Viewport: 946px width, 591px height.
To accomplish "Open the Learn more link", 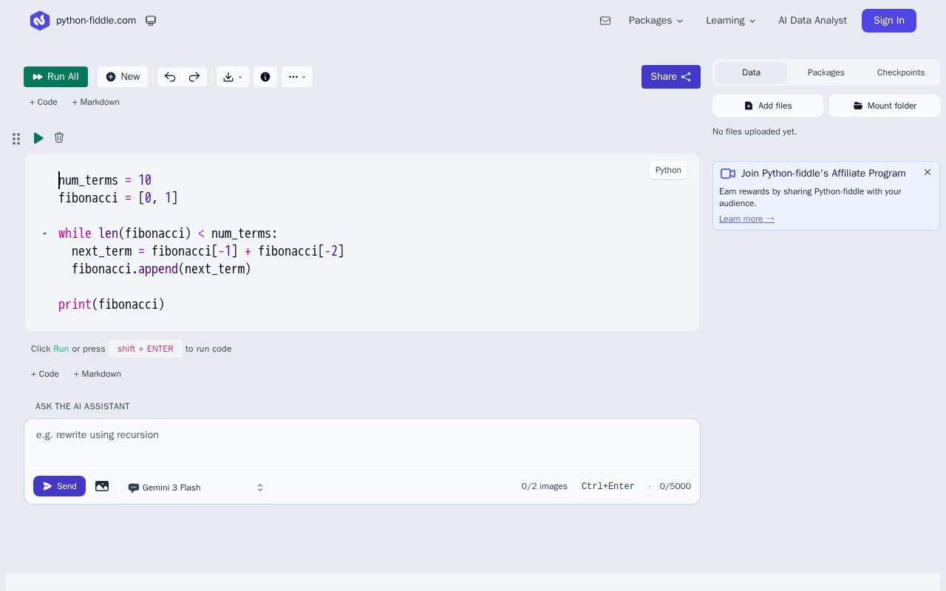I will [x=746, y=219].
